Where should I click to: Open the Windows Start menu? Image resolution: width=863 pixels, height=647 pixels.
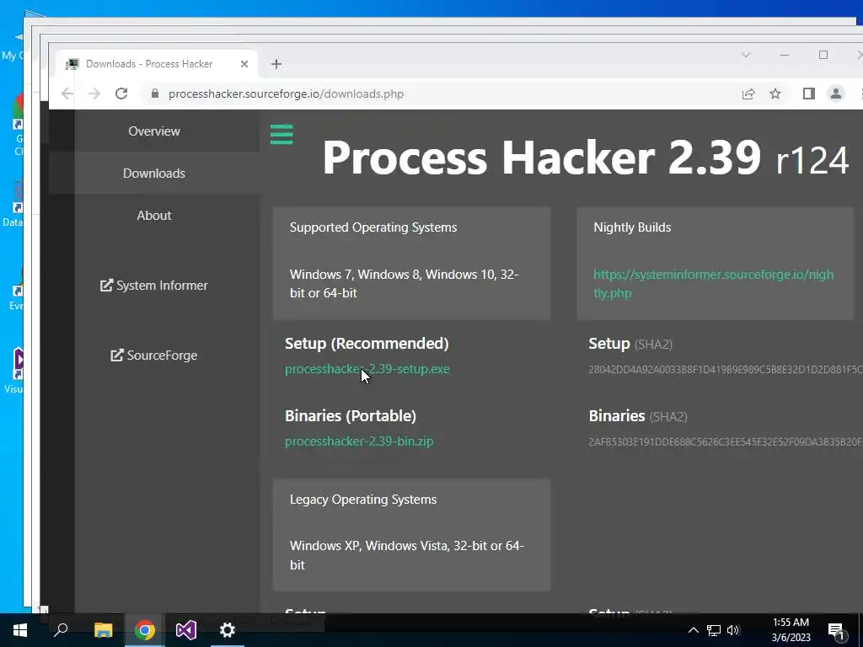[20, 630]
